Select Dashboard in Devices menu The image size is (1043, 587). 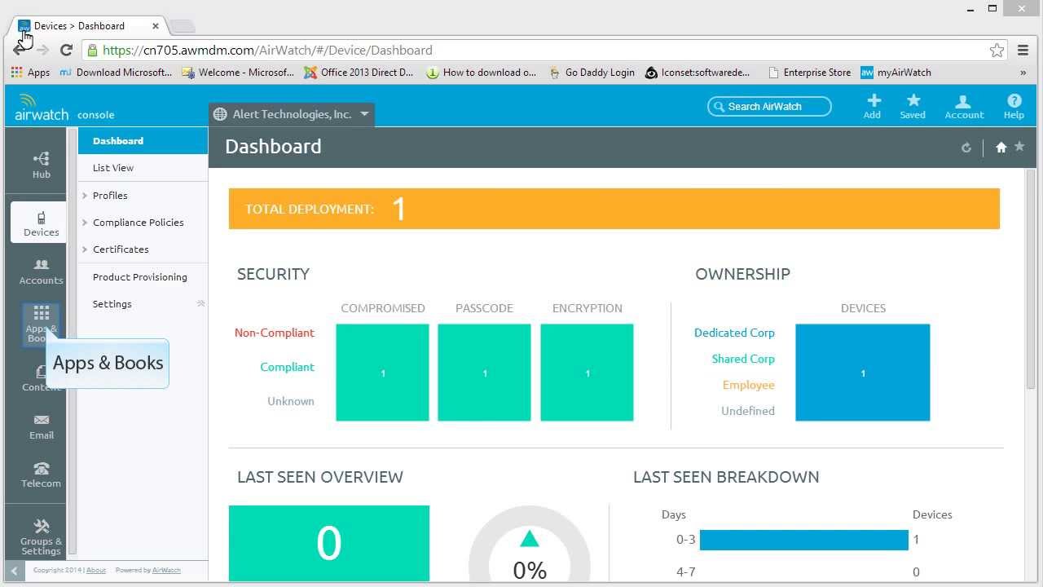tap(143, 141)
